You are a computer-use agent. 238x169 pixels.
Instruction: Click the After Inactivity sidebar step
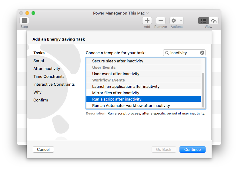point(47,69)
